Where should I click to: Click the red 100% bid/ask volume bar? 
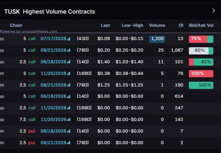pyautogui.click(x=201, y=74)
